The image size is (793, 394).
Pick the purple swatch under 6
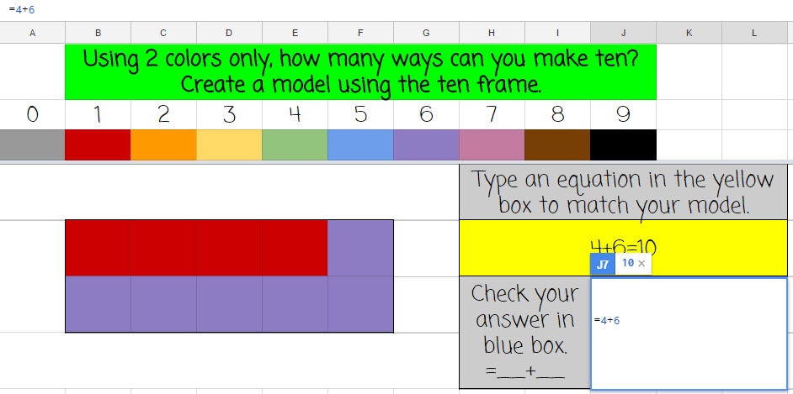click(426, 144)
